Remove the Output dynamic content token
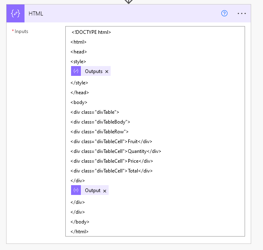This screenshot has height=250, width=263. click(105, 191)
